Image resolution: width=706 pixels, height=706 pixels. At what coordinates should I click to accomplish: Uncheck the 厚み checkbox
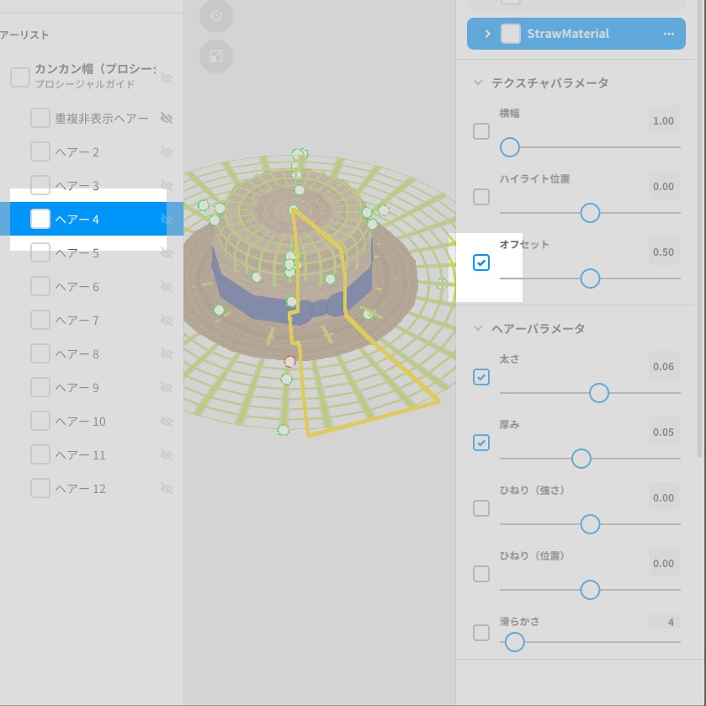(x=481, y=442)
